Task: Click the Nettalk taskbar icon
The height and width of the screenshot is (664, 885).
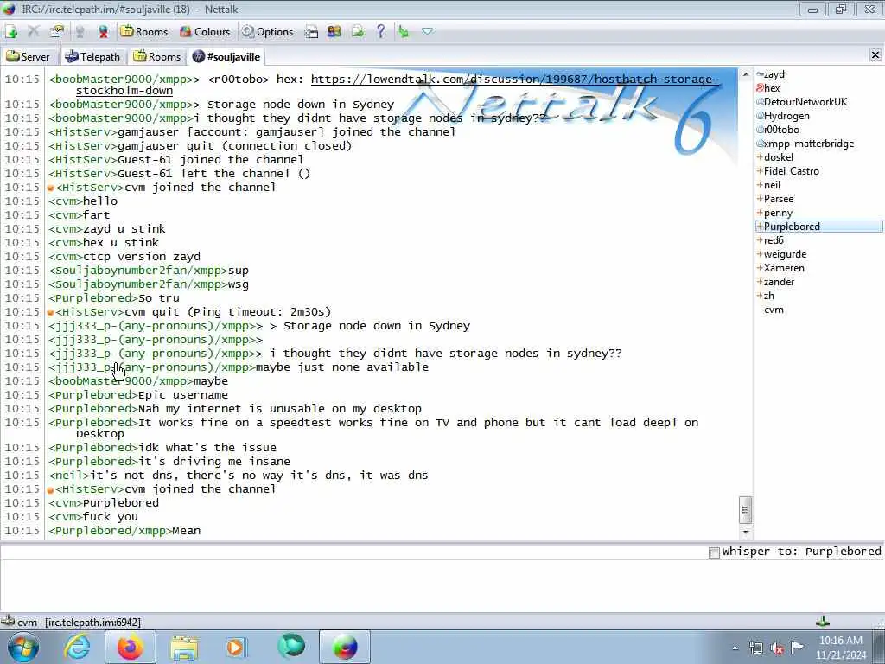Action: 345,647
